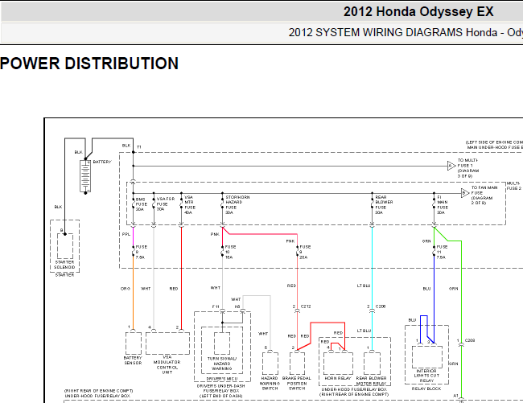Click the 'STARTER SOLENOID' label
Image resolution: width=523 pixels, height=403 pixels.
[x=64, y=265]
